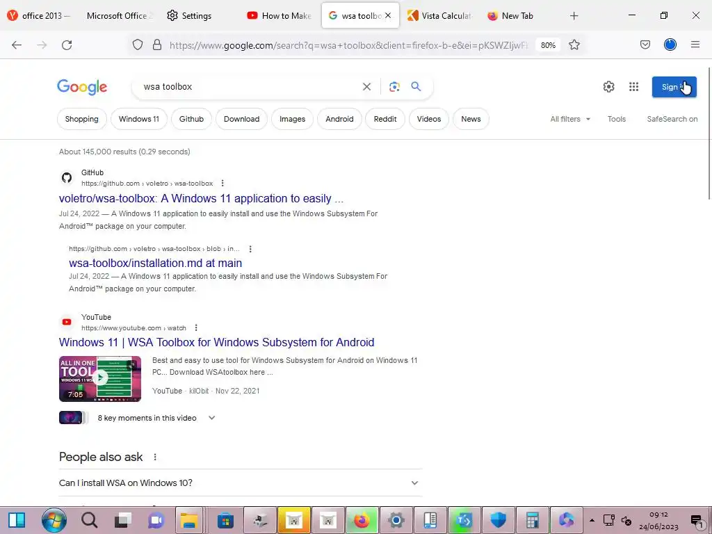
Task: Open the All filters dropdown
Action: [570, 119]
